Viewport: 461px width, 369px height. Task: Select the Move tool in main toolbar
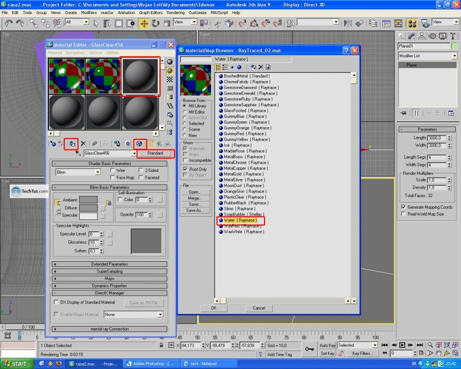pos(144,23)
